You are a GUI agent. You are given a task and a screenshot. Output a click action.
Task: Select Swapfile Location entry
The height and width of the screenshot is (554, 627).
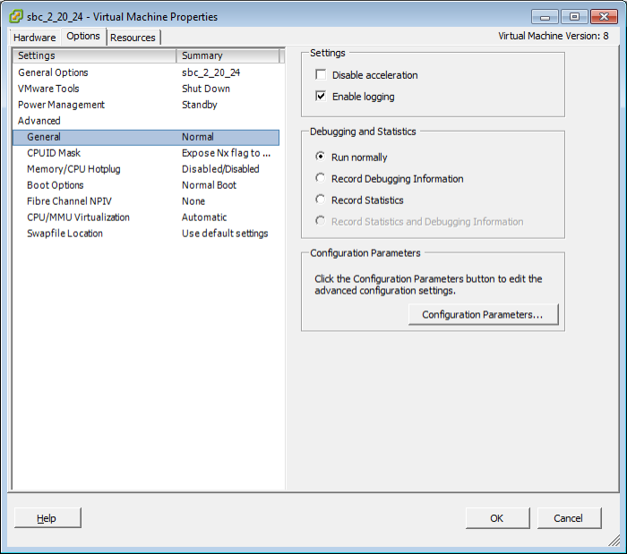click(x=64, y=234)
